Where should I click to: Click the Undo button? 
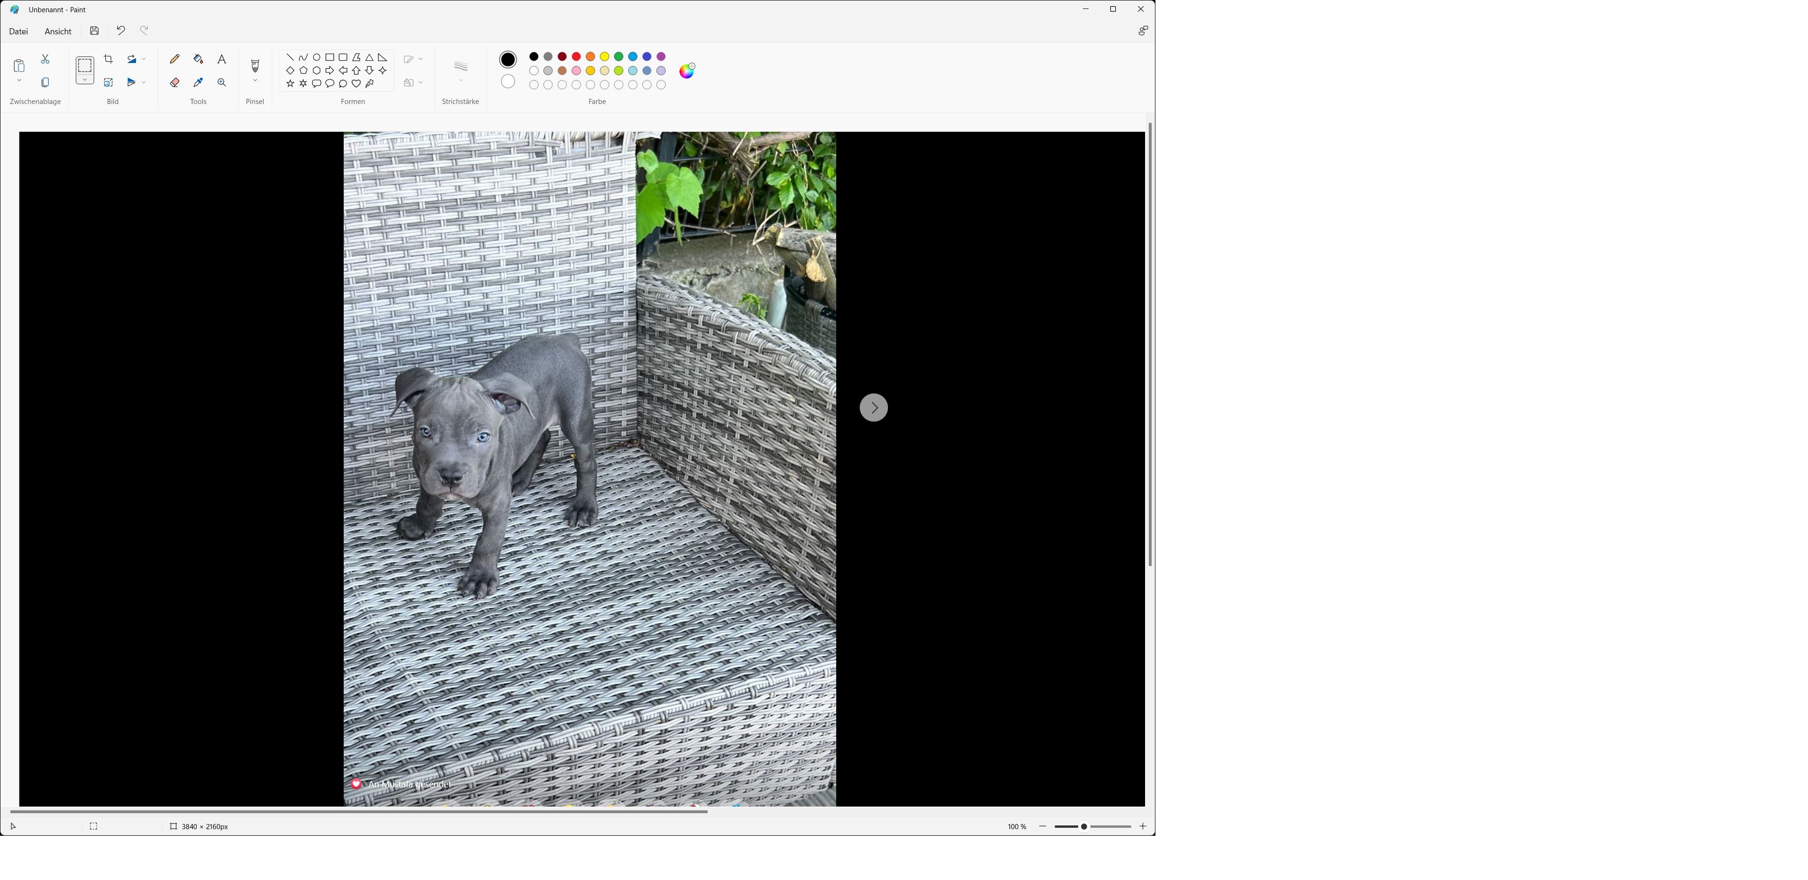click(121, 30)
